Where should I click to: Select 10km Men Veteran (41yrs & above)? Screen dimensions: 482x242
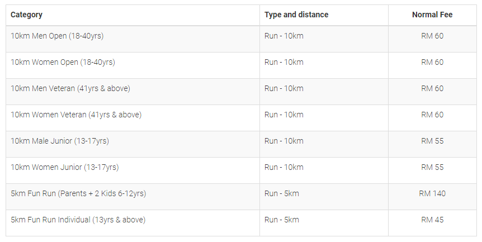[x=70, y=88]
